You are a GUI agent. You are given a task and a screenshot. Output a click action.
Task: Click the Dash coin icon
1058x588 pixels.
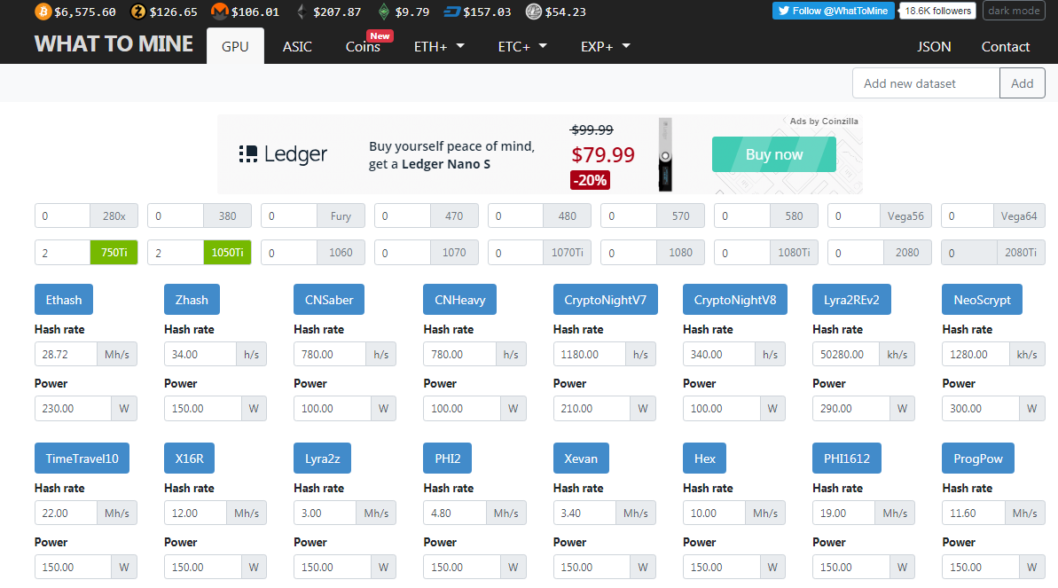(x=452, y=12)
